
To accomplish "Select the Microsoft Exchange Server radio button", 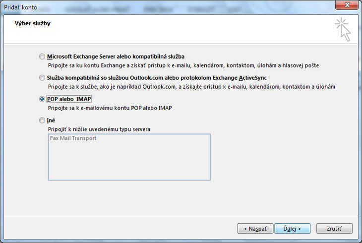I will click(42, 57).
